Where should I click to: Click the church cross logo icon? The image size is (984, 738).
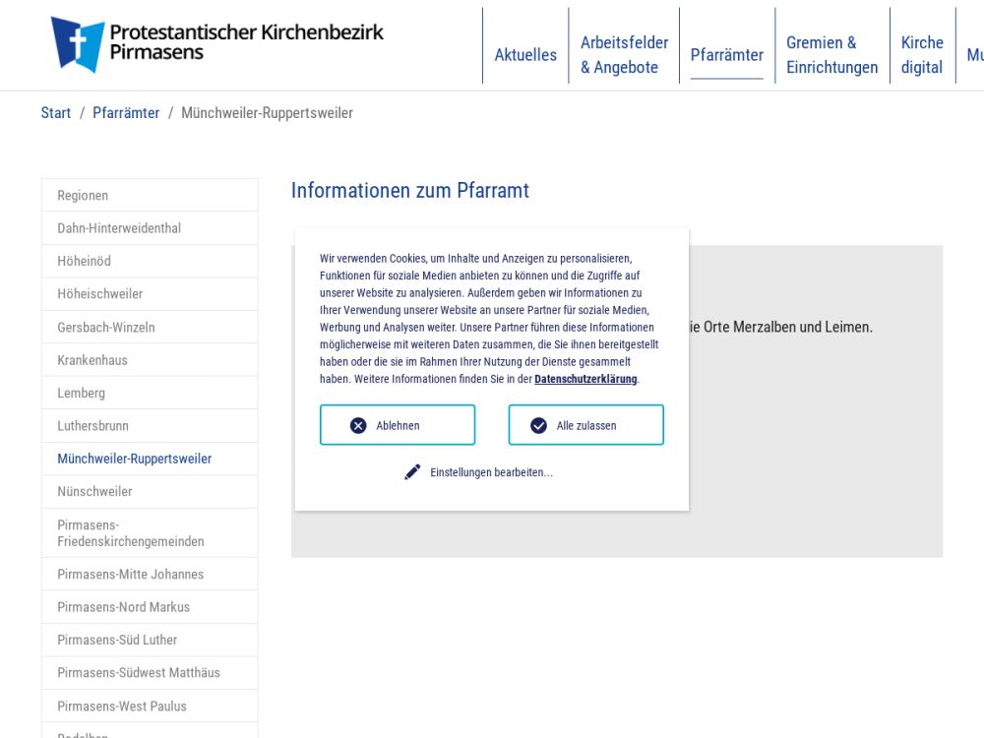78,44
